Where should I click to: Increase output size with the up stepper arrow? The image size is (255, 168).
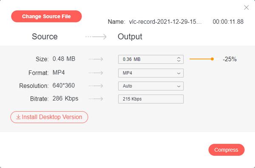[178, 58]
